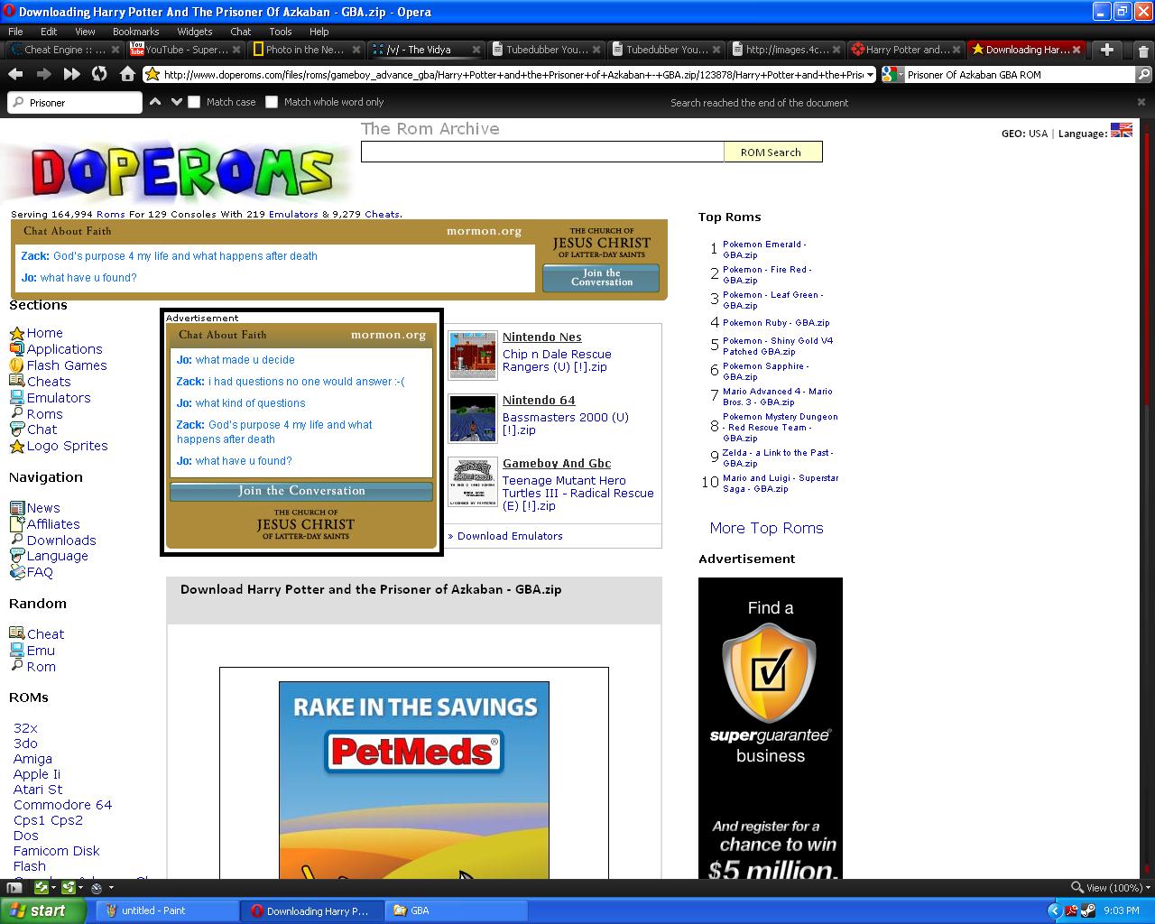Go back with the Back arrow
Image resolution: width=1155 pixels, height=924 pixels.
15,75
